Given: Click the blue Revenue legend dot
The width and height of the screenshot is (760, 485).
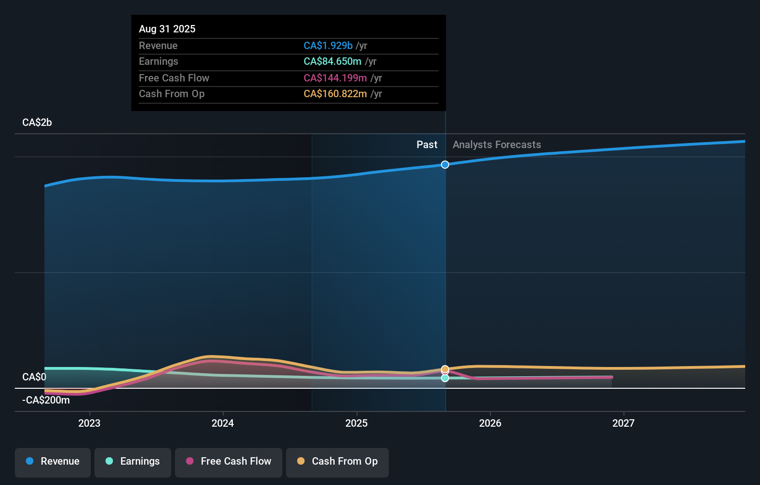Looking at the screenshot, I should pos(30,461).
